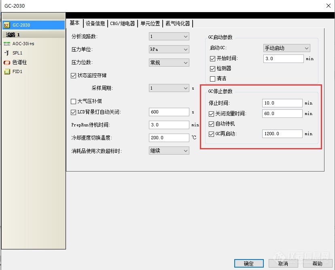Click the 确定 button
The width and height of the screenshot is (335, 270).
click(x=248, y=264)
